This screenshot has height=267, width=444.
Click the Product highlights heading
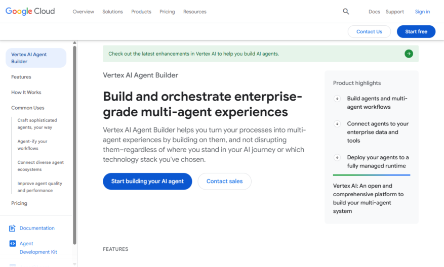point(357,83)
